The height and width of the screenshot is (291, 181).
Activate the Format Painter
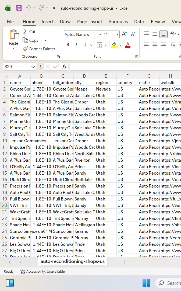39,49
